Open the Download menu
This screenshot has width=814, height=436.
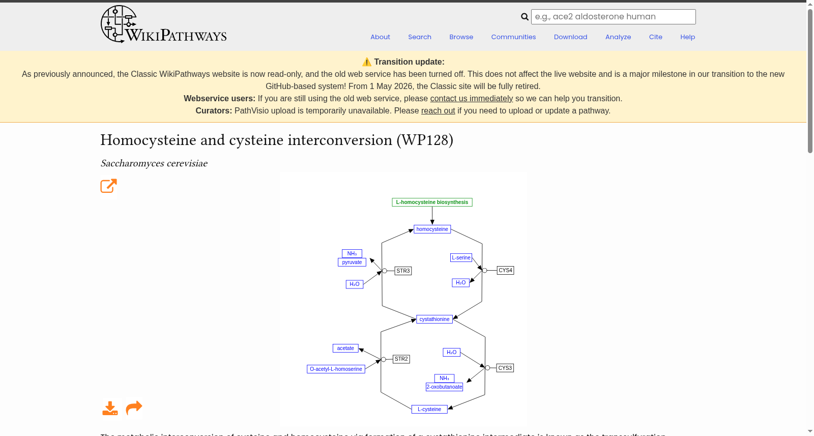pos(570,37)
